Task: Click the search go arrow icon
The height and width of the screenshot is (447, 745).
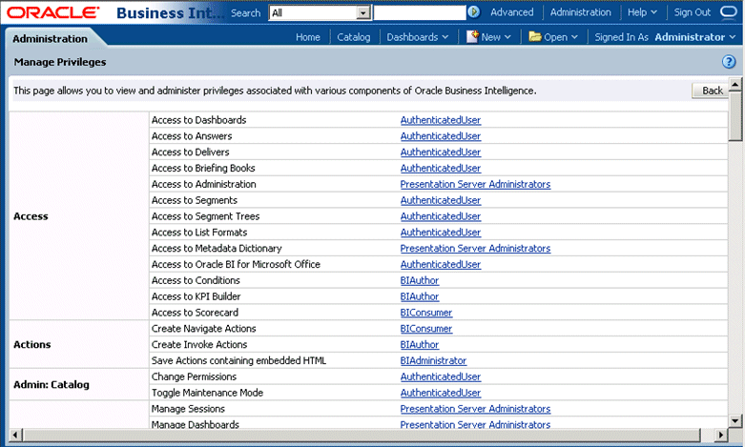Action: click(474, 11)
